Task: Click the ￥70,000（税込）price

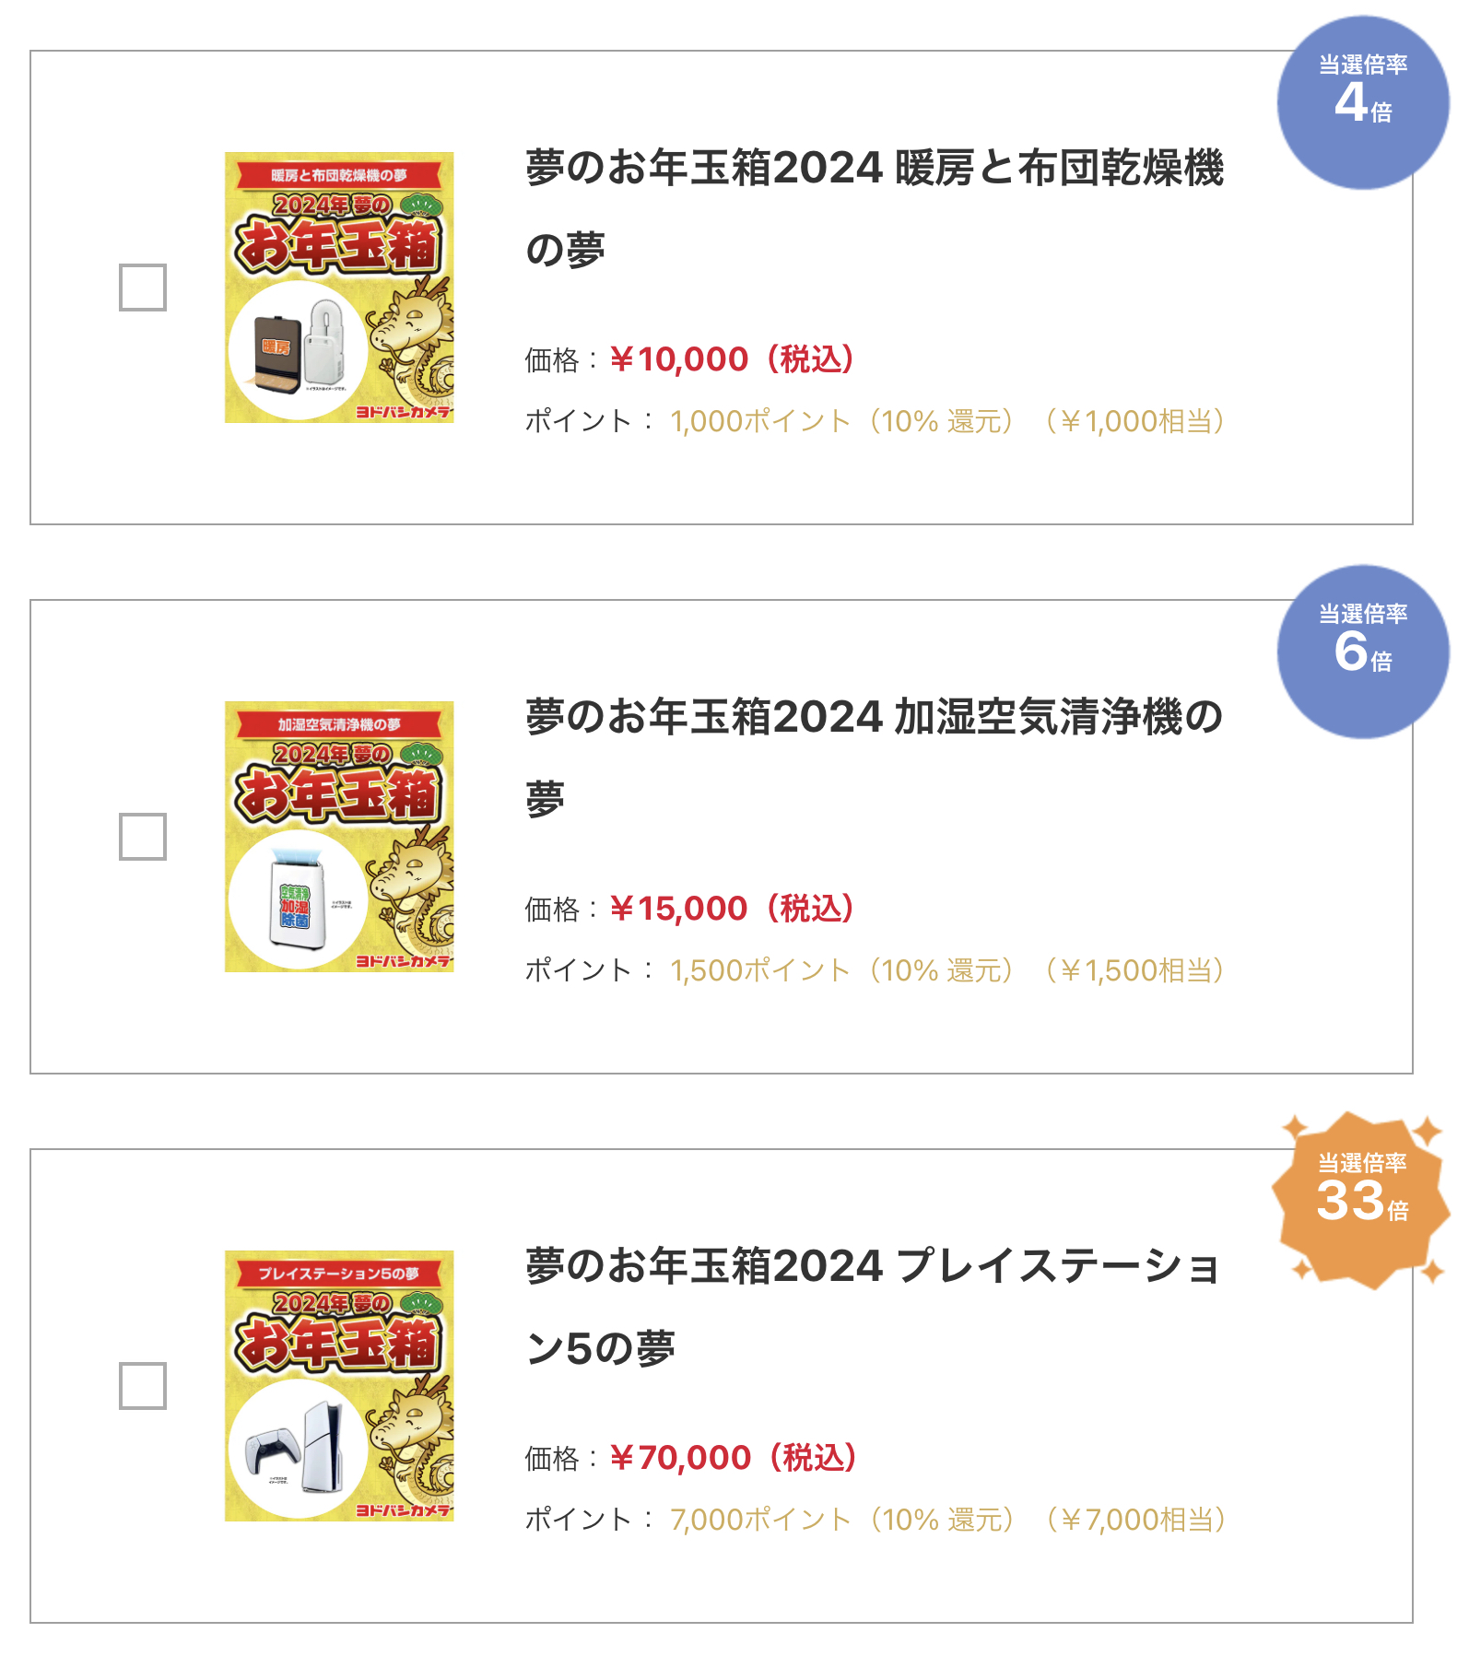Action: [x=734, y=1458]
